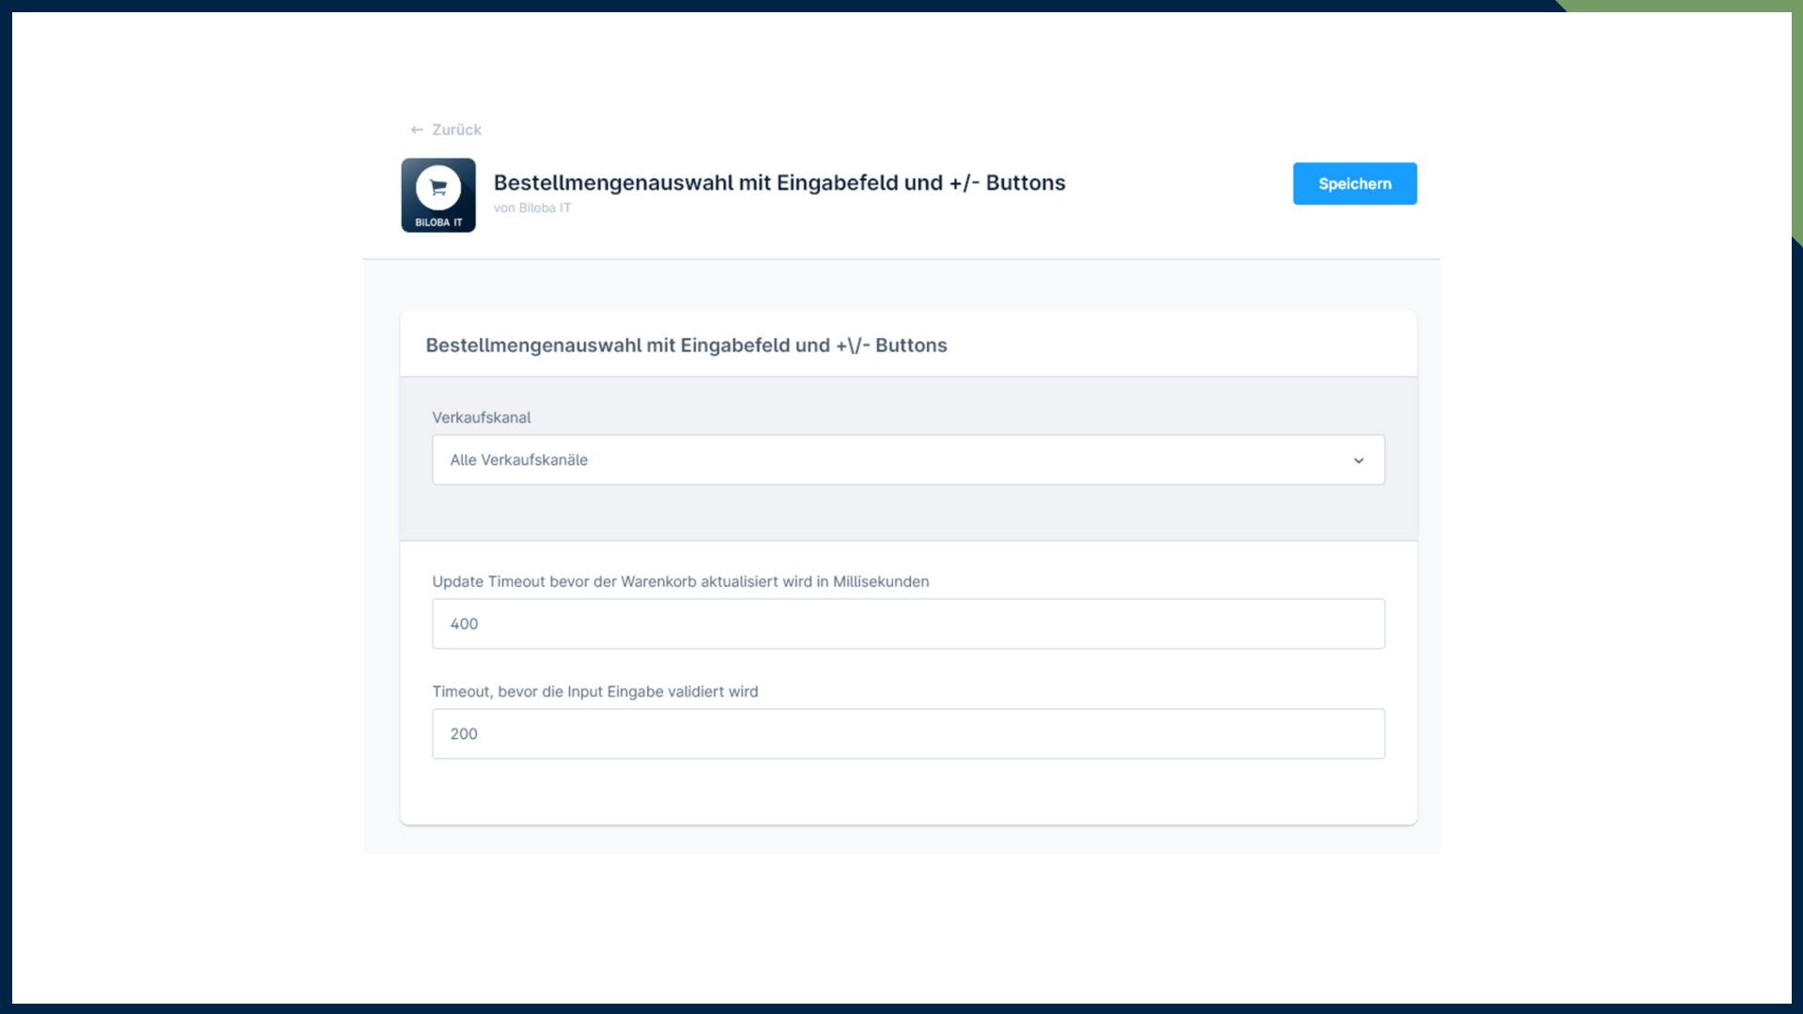Select the Bestellmengenauswahl card heading

pyautogui.click(x=686, y=345)
